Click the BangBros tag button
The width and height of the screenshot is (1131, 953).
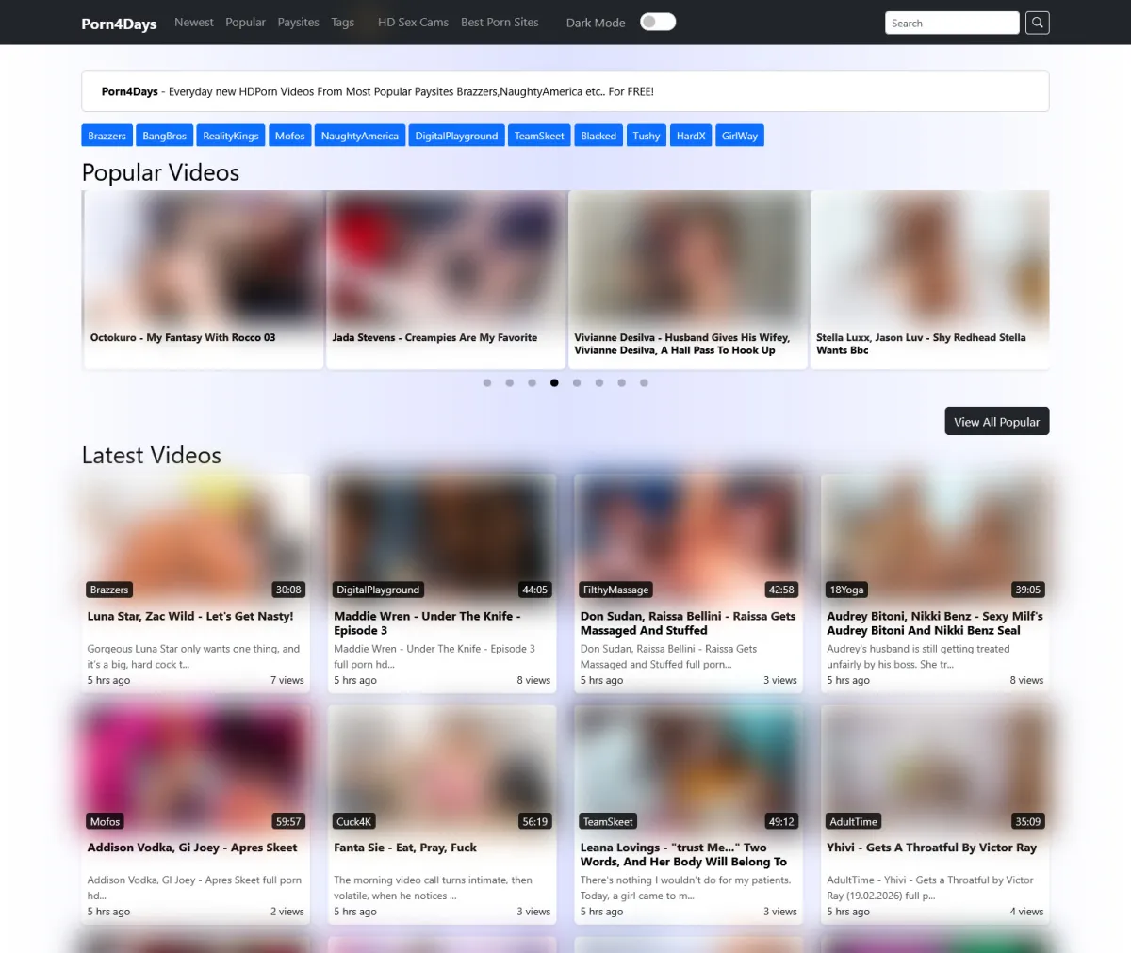tap(164, 136)
